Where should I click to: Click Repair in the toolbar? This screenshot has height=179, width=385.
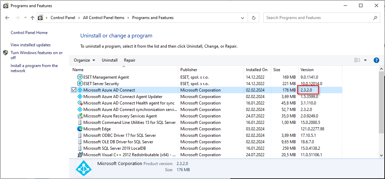pos(130,60)
